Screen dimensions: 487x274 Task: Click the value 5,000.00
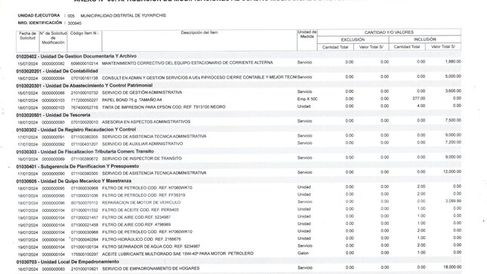[453, 76]
